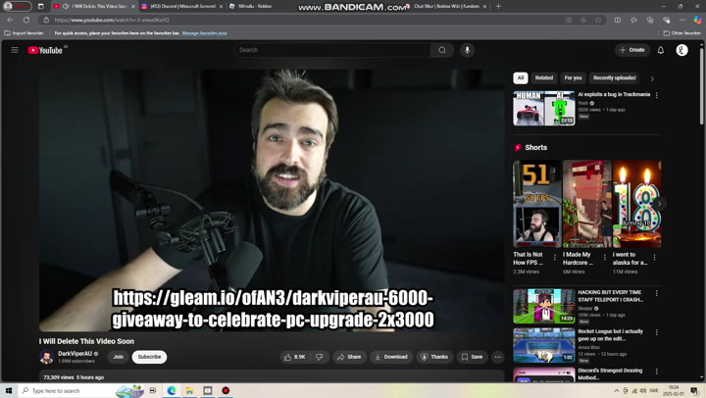The image size is (706, 398).
Task: Open HACKING BUT EVERY TIME video thumbnail
Action: coord(544,306)
